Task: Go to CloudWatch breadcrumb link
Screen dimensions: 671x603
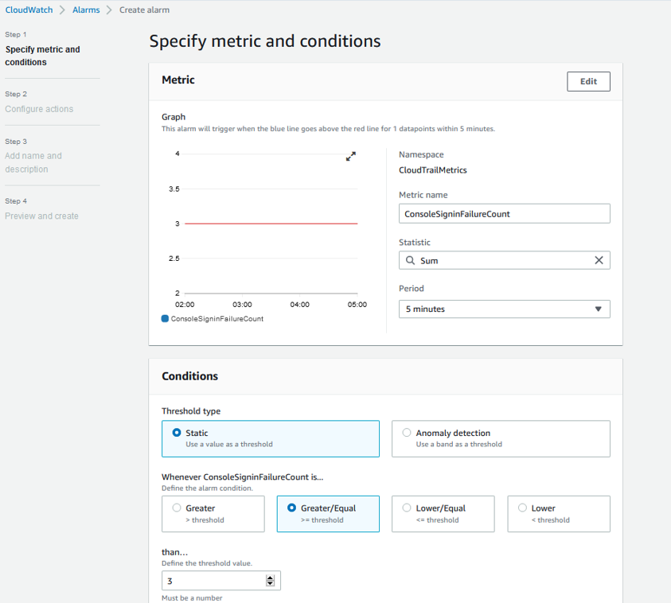Action: click(x=29, y=10)
